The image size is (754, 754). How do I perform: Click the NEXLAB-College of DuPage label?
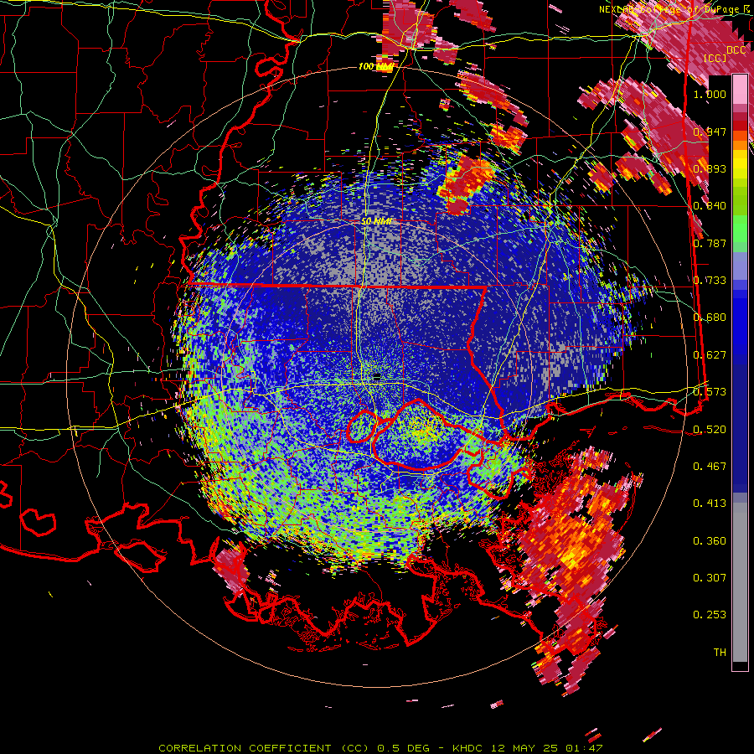674,9
